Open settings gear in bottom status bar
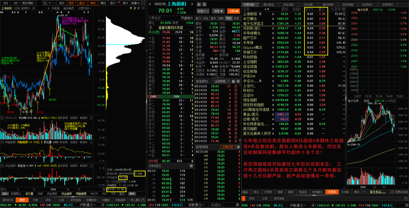 [406, 205]
